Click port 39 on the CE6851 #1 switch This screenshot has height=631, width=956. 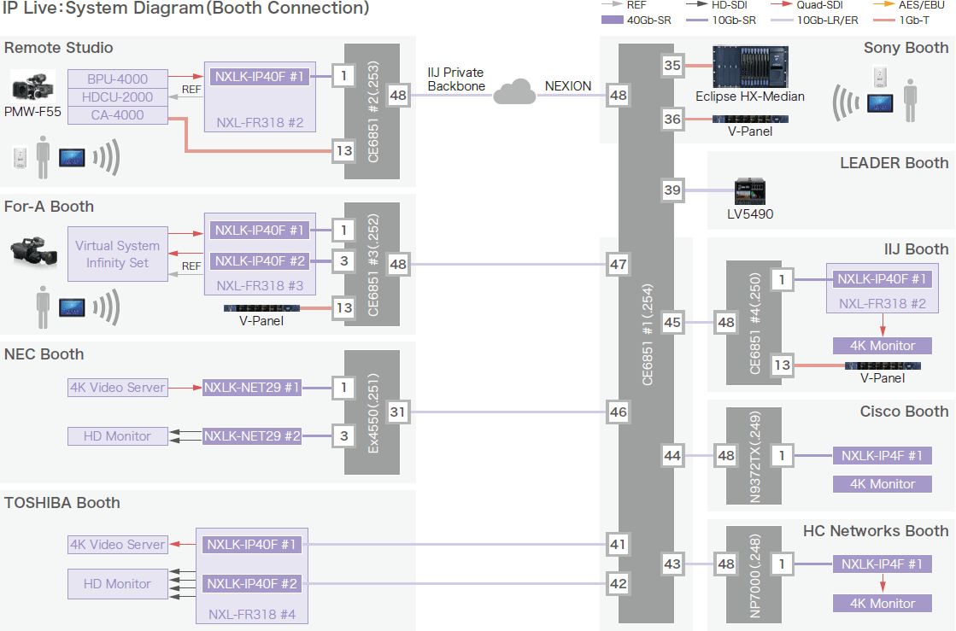point(672,190)
